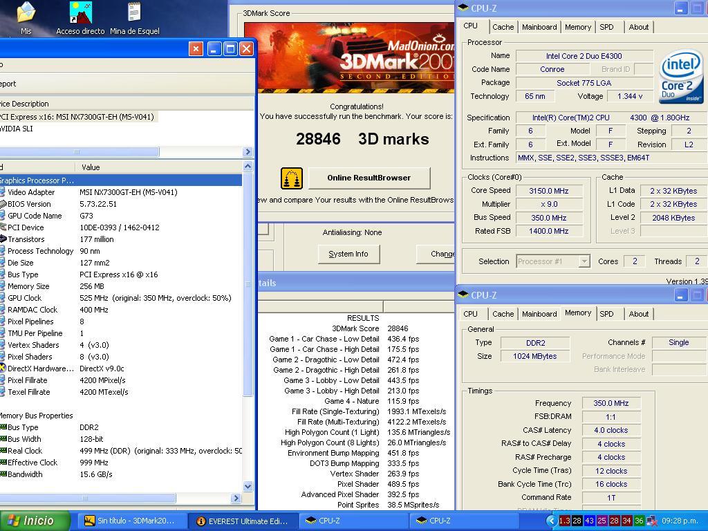Click the GPU Clock 525 MHz value
The image size is (708, 531).
(x=156, y=298)
